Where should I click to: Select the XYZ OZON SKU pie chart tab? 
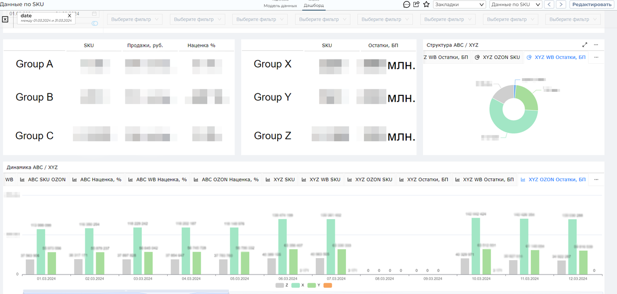(x=497, y=57)
